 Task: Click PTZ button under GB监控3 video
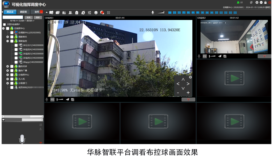(52, 100)
